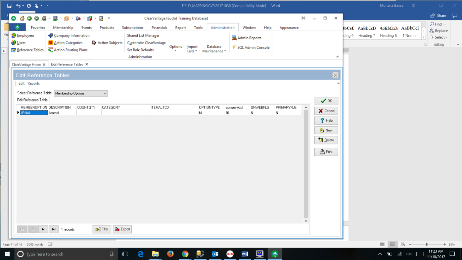Open Google Chrome from the taskbar
Screen dimensions: 462x260
[185, 254]
